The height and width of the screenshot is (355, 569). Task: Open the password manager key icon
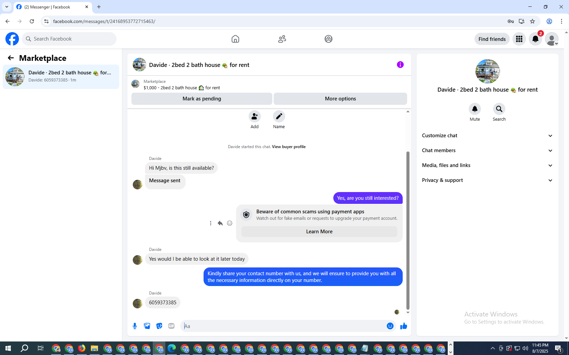511,21
